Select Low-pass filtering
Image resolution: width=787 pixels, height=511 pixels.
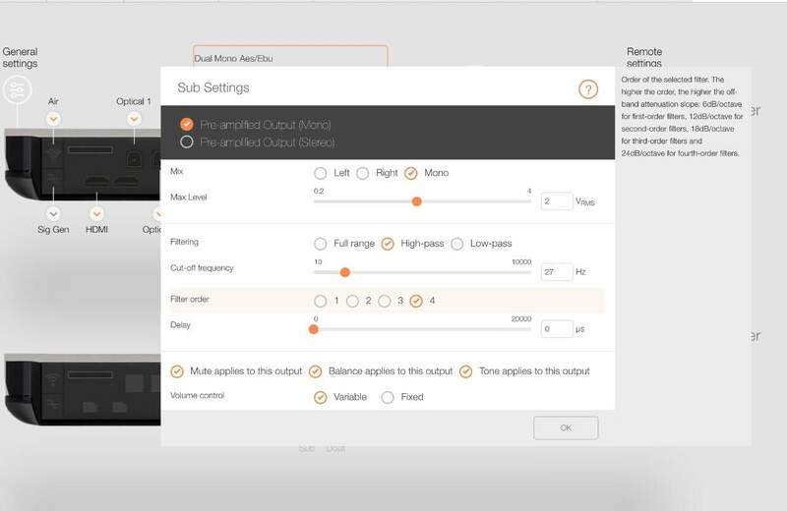click(456, 244)
